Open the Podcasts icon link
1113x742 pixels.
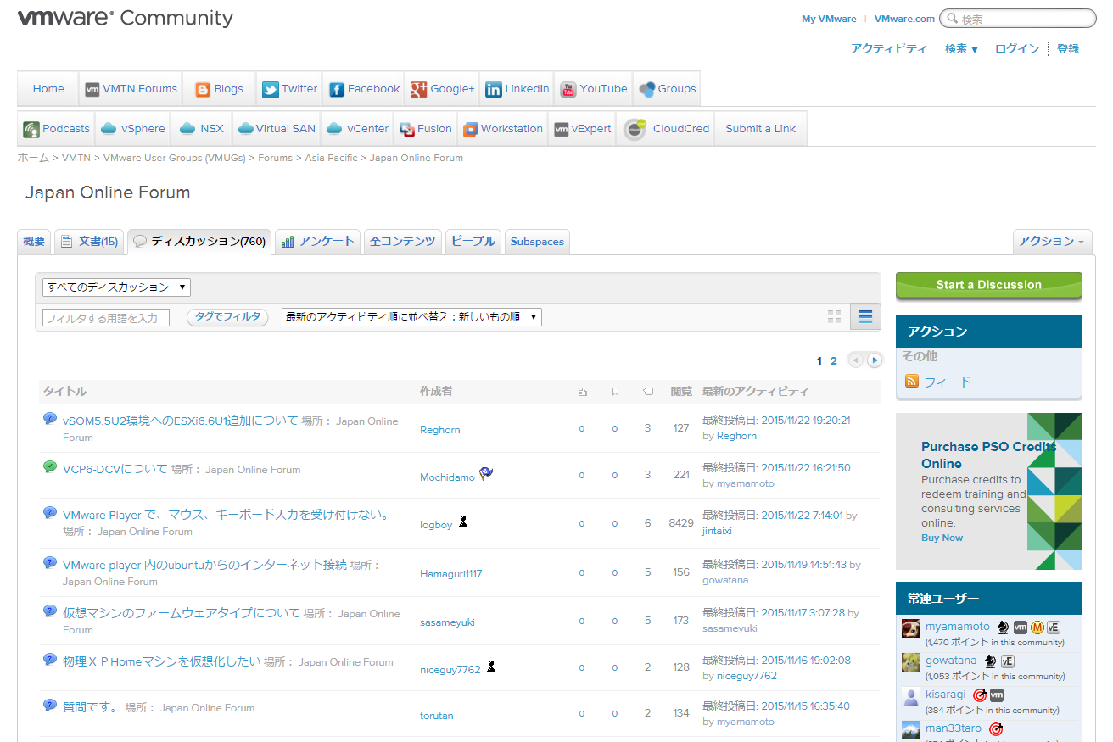click(x=31, y=130)
